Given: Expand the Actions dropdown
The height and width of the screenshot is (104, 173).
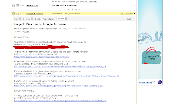Looking at the screenshot, I should point(66,19).
